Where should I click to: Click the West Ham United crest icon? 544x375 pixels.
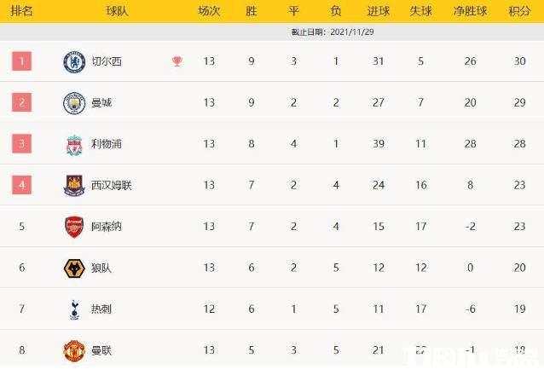tap(74, 185)
